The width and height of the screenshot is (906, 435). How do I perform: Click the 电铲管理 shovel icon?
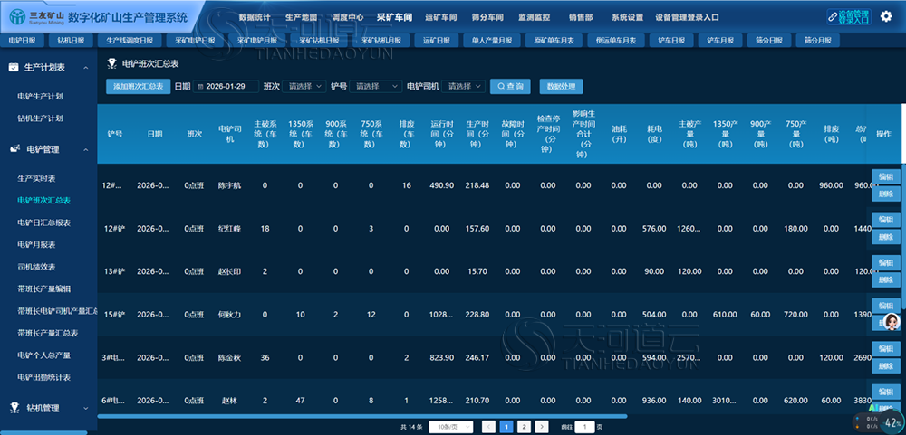14,149
